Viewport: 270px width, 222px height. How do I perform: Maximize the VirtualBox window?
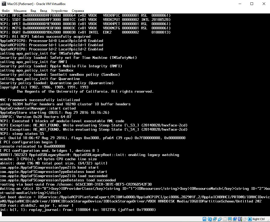252,4
